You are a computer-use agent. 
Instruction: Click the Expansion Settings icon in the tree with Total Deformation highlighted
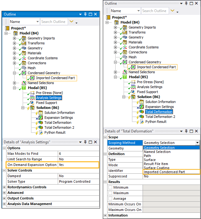click(x=141, y=107)
